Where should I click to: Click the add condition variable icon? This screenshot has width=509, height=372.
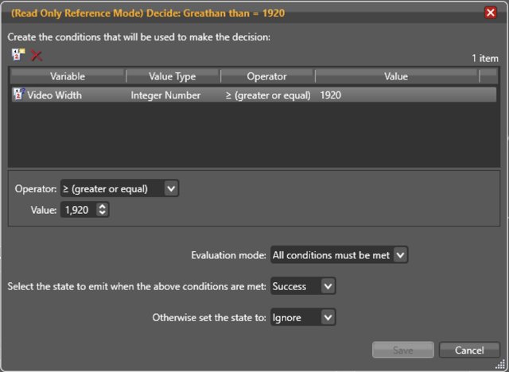pos(18,55)
